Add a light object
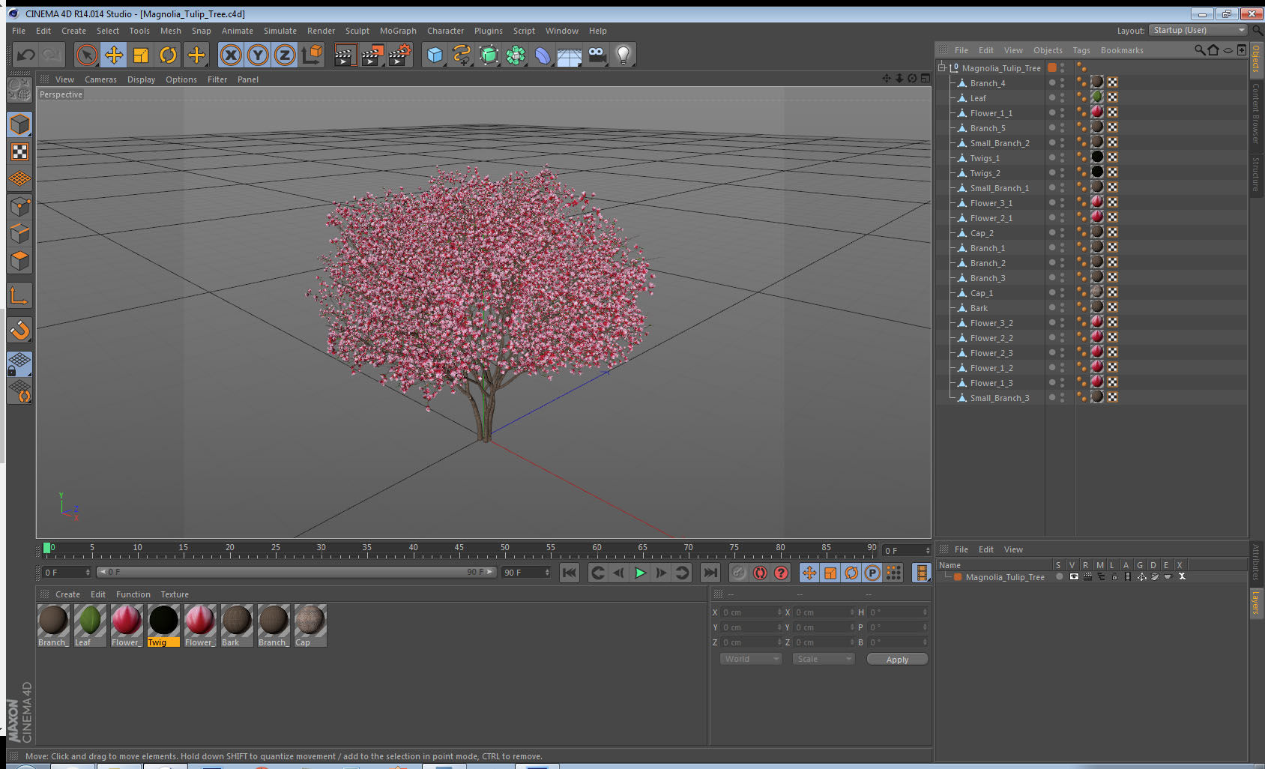The width and height of the screenshot is (1265, 769). pos(624,55)
